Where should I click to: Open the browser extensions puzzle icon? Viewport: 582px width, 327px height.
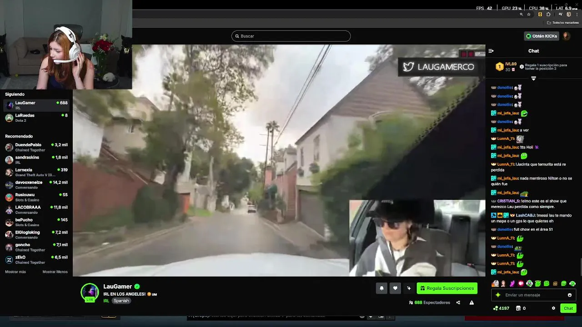pyautogui.click(x=548, y=15)
